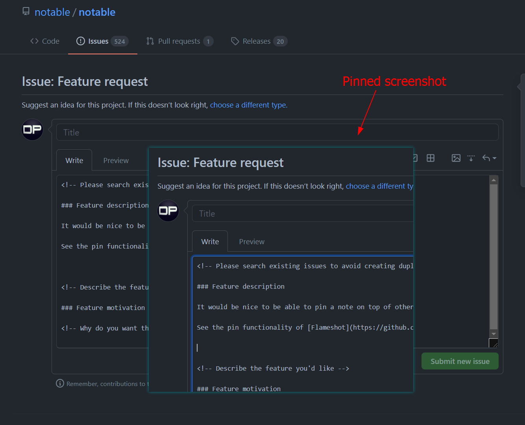Click the pull requests count badge '1'
Screen dimensions: 525x425
208,41
